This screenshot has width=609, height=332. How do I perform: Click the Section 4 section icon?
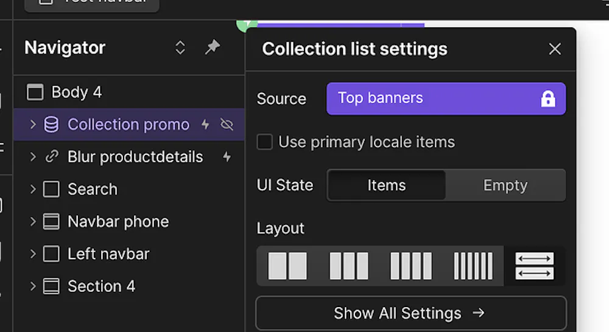pos(51,286)
